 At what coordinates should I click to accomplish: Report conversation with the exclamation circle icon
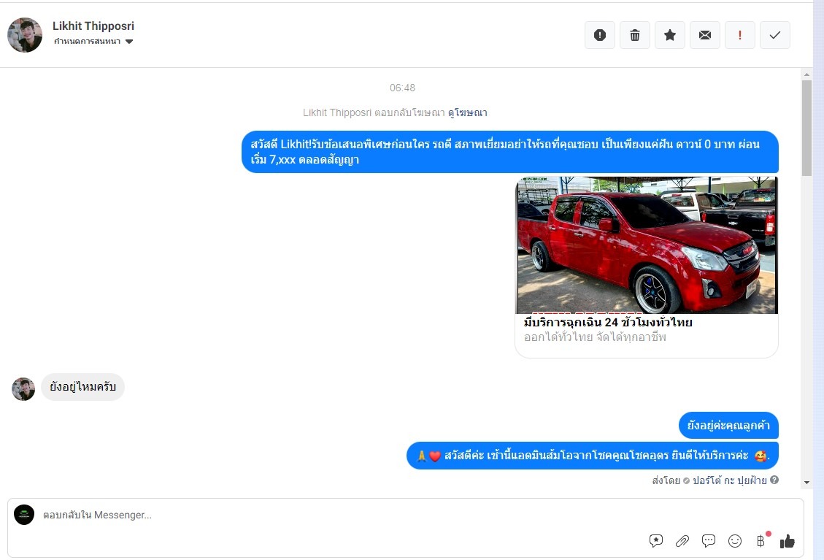click(x=600, y=35)
